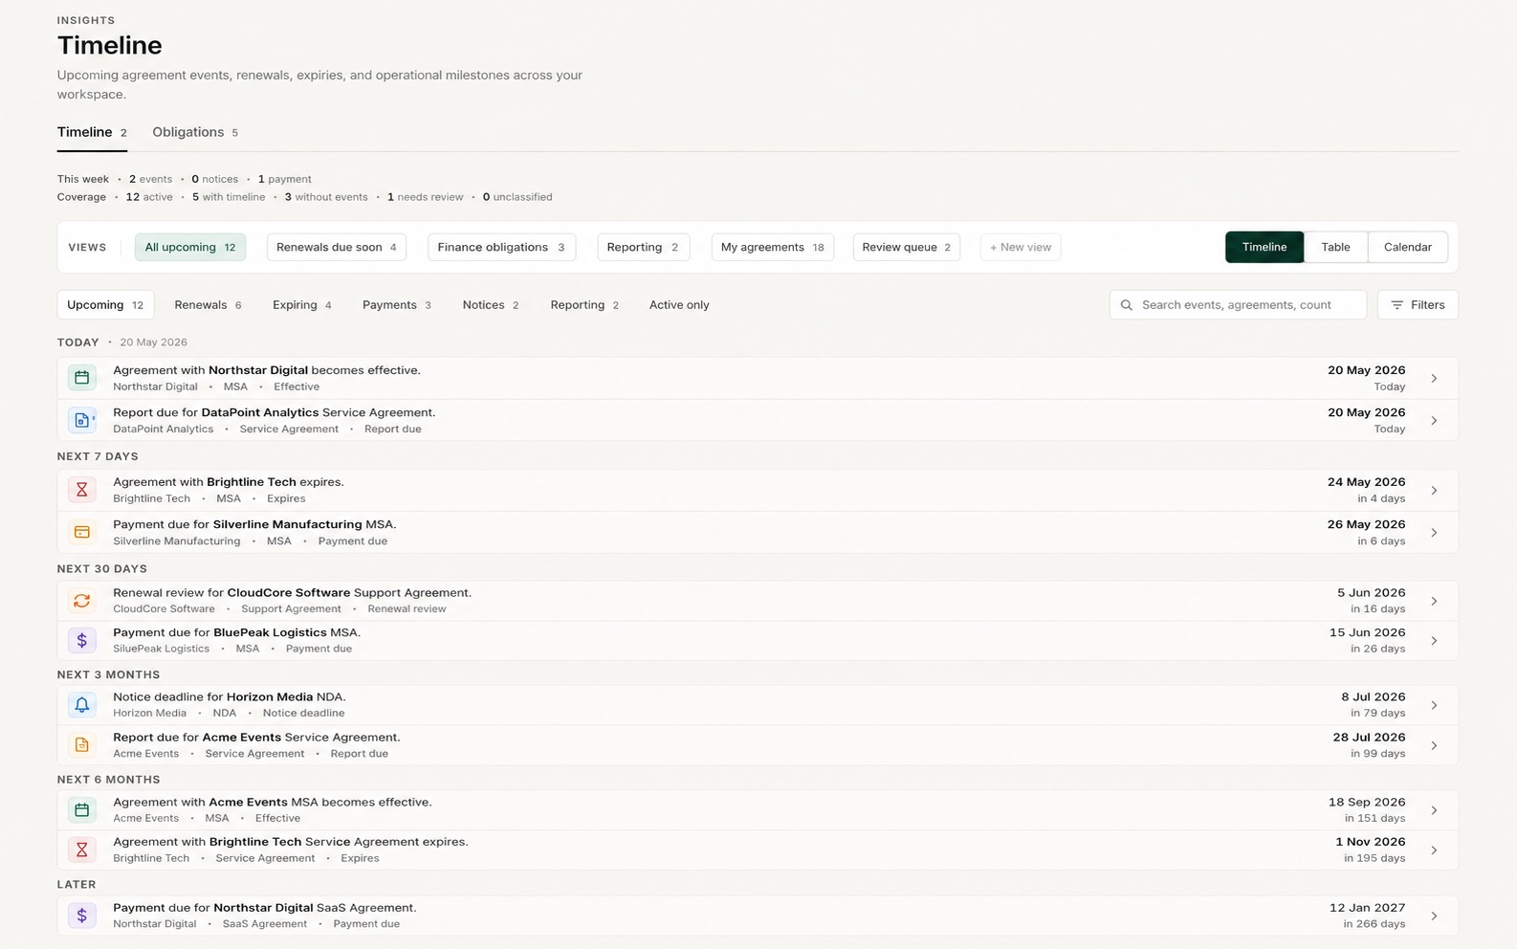Open BluePeak Logistics payment chevron
This screenshot has height=949, width=1517.
click(1434, 641)
